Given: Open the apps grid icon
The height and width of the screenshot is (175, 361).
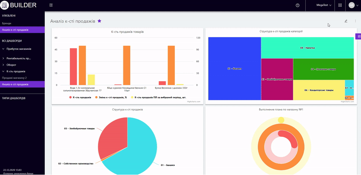Looking at the screenshot, I should (x=340, y=5).
